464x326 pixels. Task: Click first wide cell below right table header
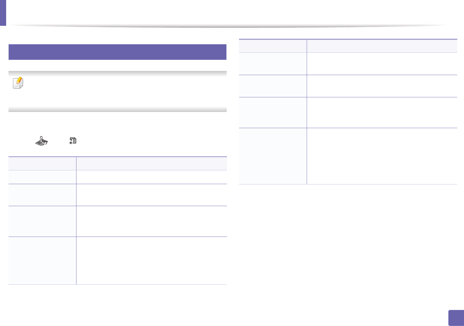coord(382,64)
